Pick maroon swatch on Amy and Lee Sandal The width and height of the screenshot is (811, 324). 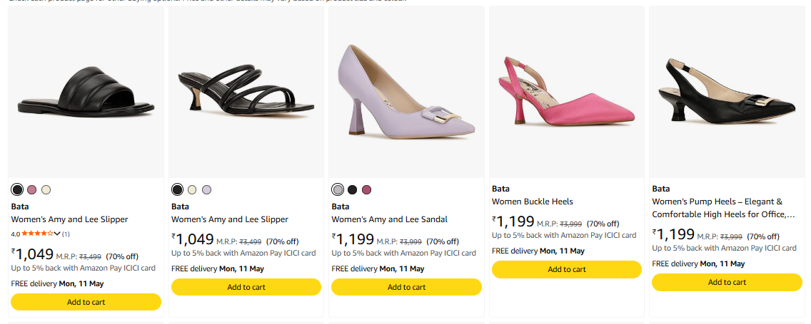point(367,190)
